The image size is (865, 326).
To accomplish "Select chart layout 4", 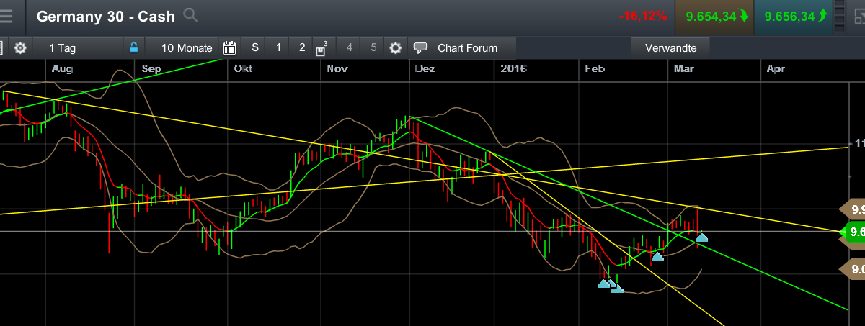I will [x=350, y=48].
